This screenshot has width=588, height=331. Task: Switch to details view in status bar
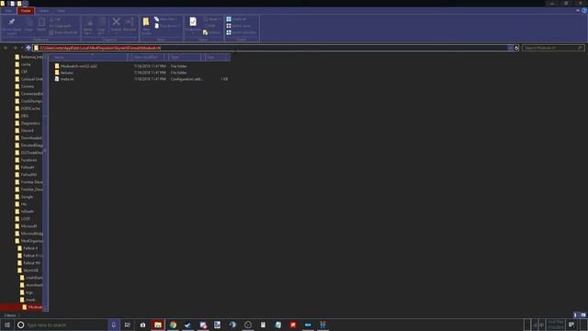coord(576,315)
